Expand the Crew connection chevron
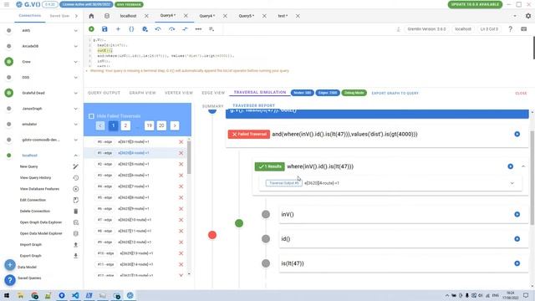Image resolution: width=535 pixels, height=301 pixels. 76,62
